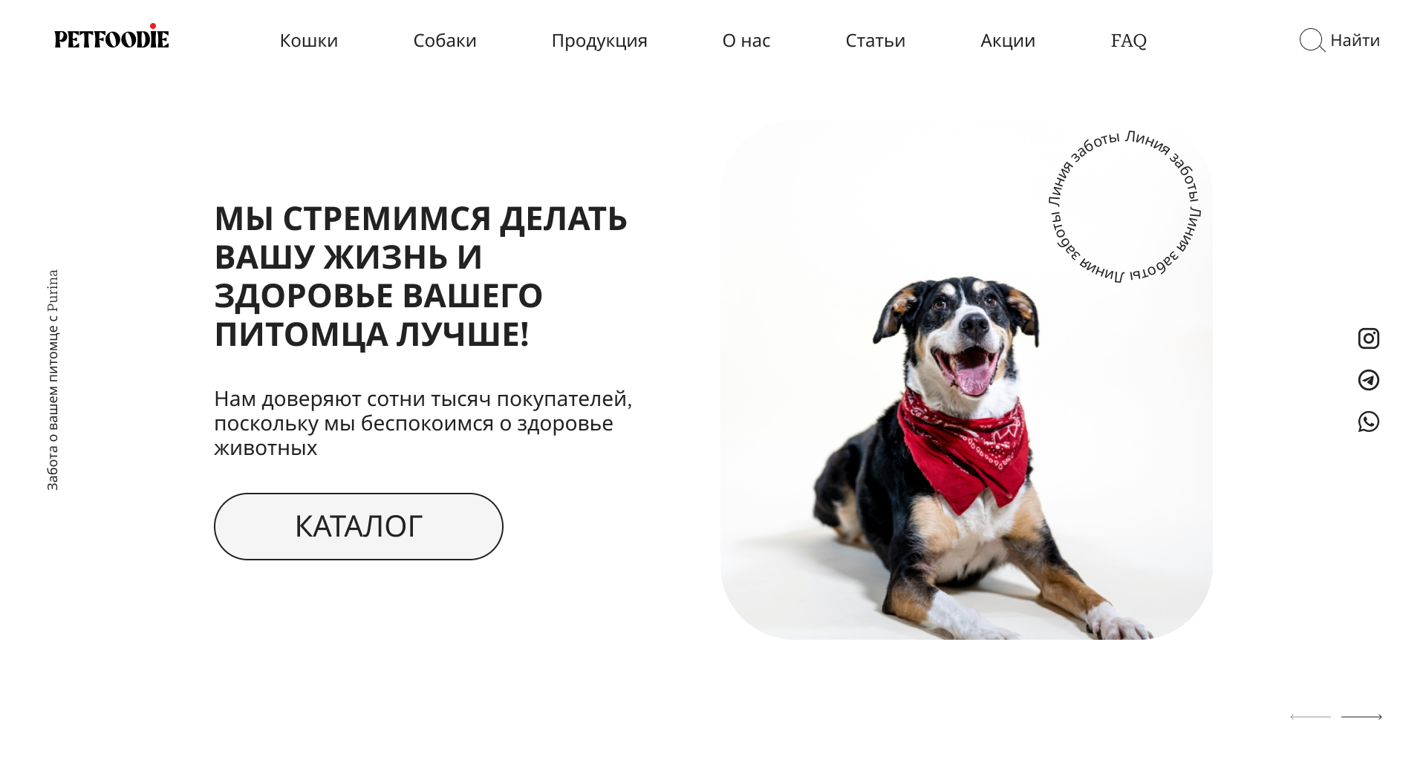Open the FAQ link
1426x760 pixels.
pyautogui.click(x=1129, y=41)
